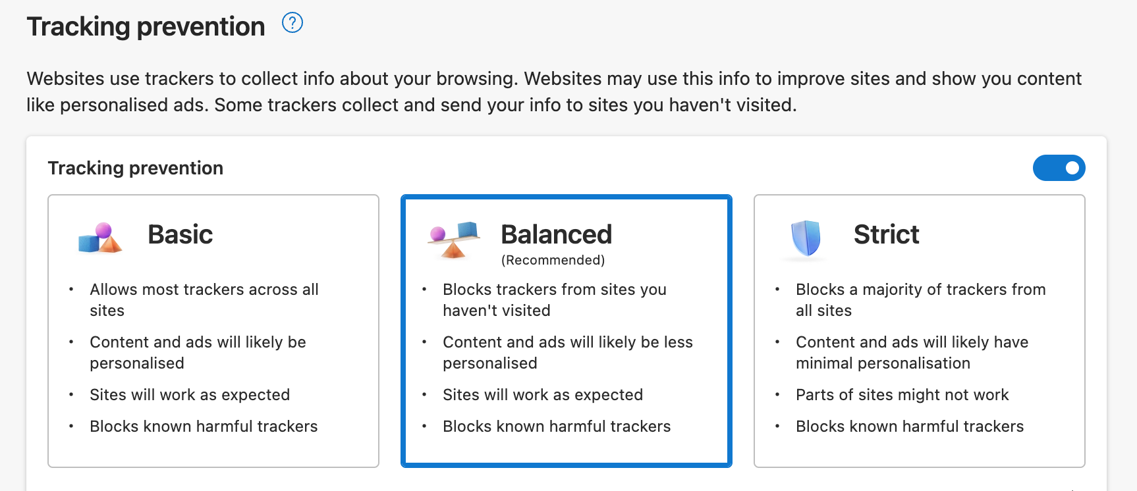Click "Blocks trackers from sites you haven't visited"
The width and height of the screenshot is (1137, 491).
click(554, 299)
